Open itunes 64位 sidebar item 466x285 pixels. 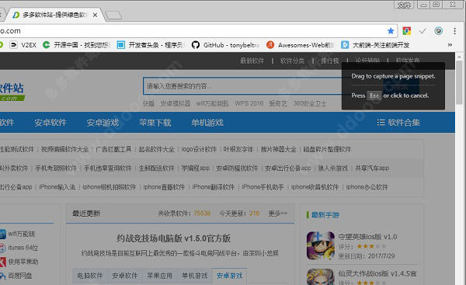click(19, 248)
